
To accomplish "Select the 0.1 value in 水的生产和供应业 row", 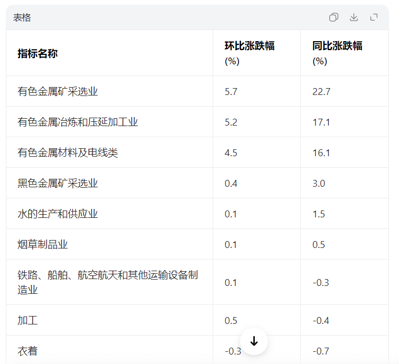I will tap(231, 214).
